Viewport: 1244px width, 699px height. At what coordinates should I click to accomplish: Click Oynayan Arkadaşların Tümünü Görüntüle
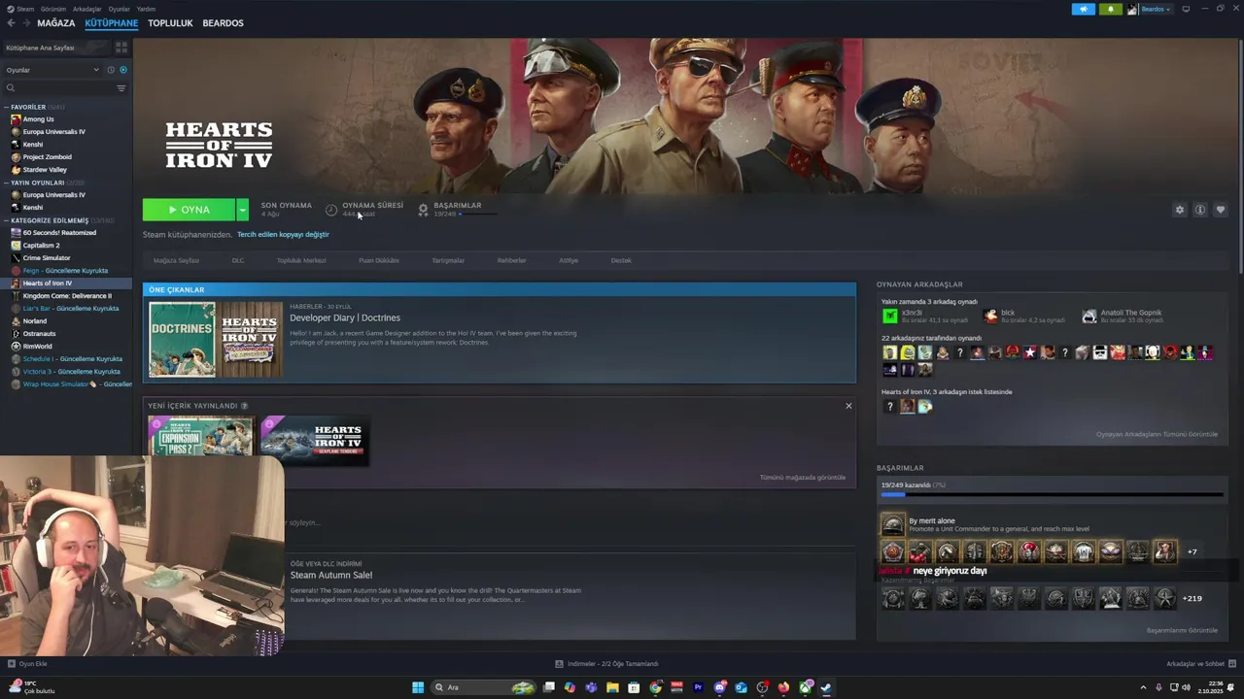click(x=1157, y=434)
